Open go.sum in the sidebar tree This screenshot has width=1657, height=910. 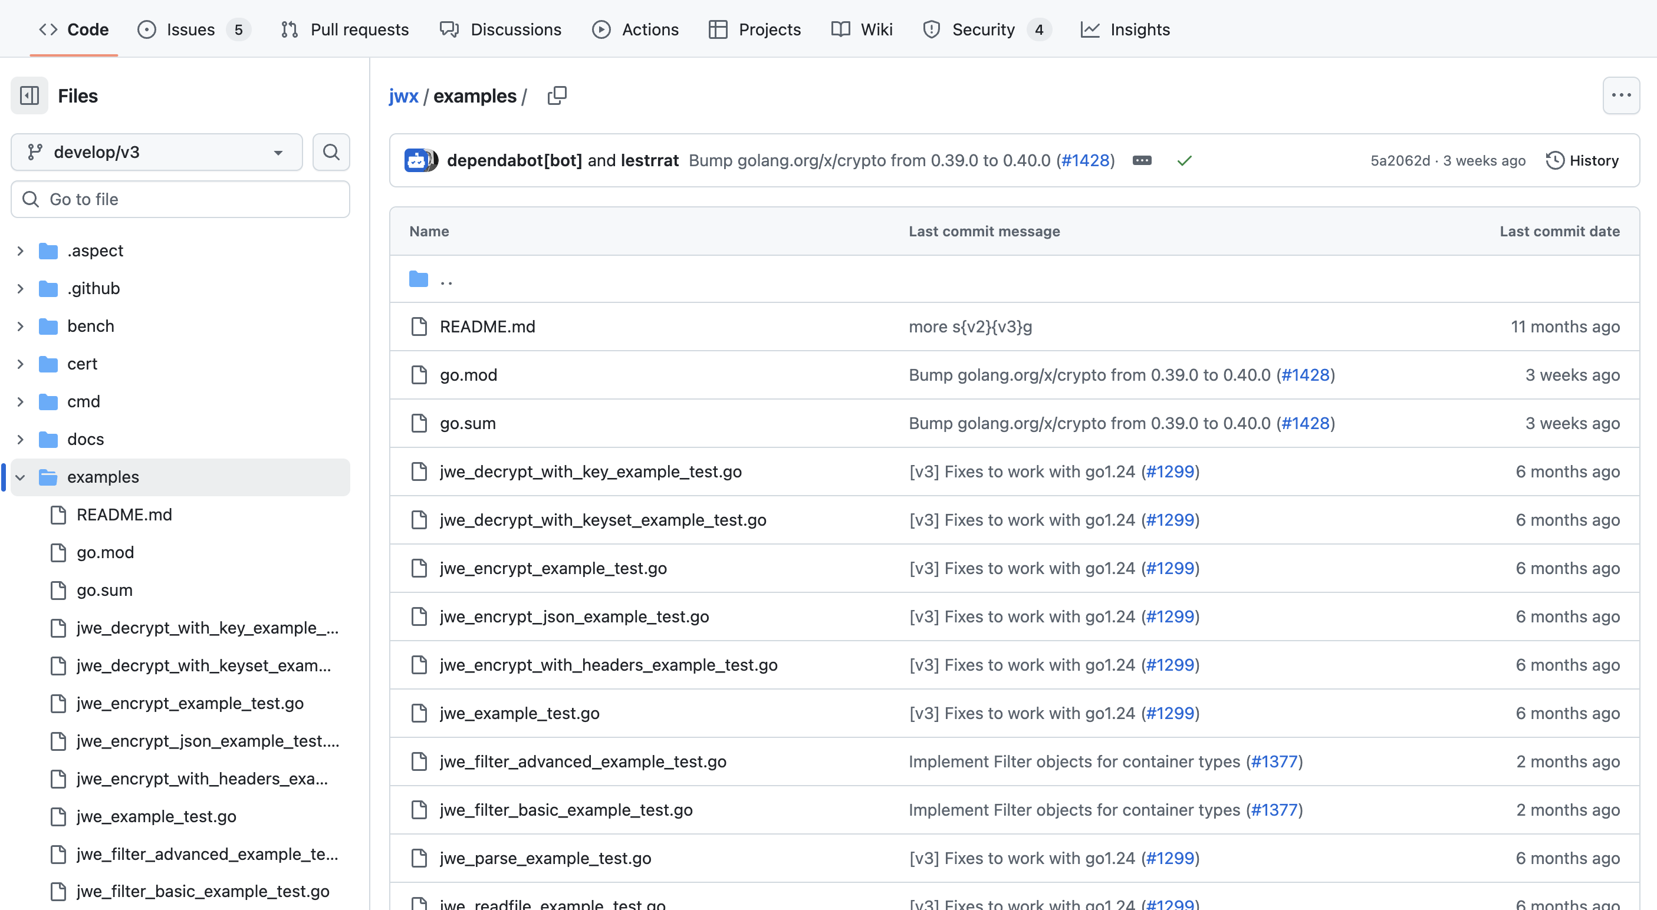[x=104, y=591]
